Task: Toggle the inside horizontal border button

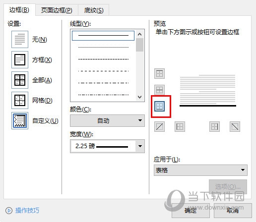Action: [x=159, y=90]
